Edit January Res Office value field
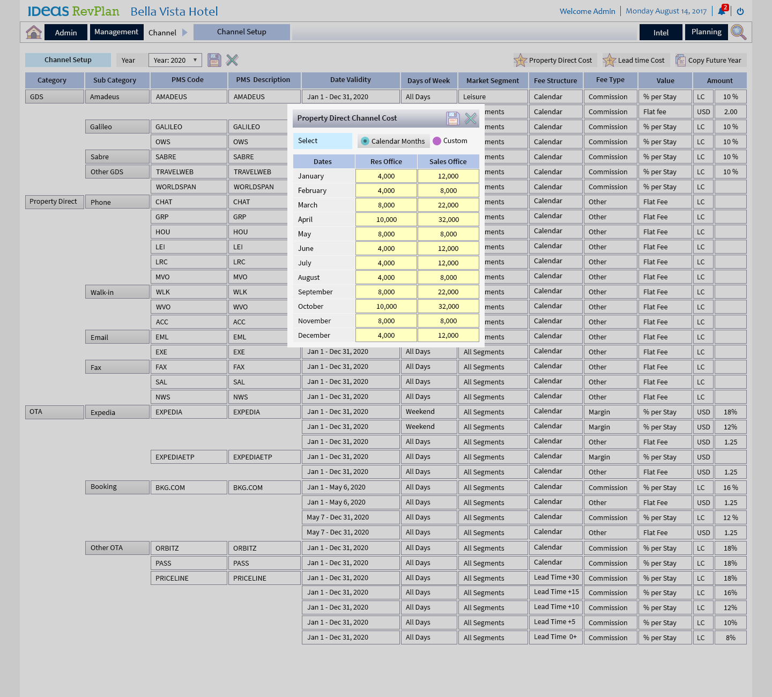The image size is (772, 697). pyautogui.click(x=386, y=176)
